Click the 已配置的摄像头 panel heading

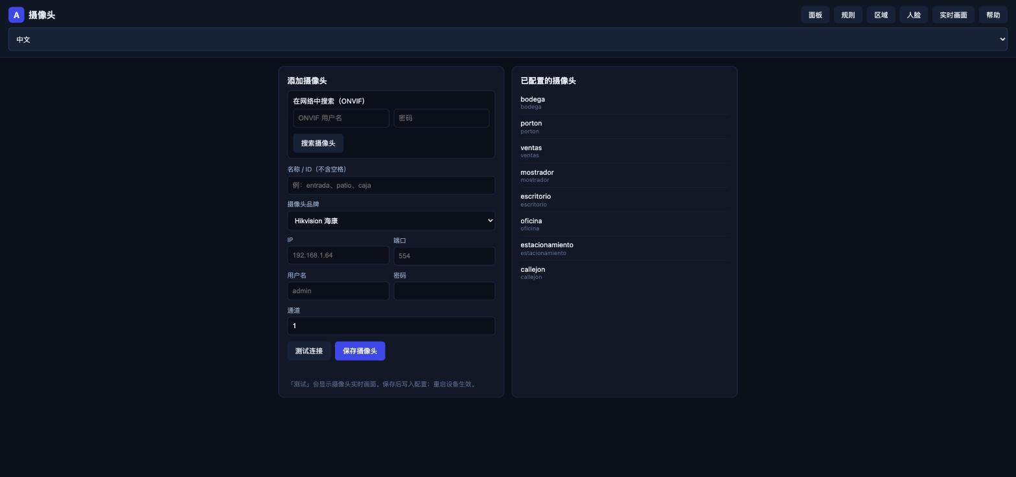coord(548,81)
